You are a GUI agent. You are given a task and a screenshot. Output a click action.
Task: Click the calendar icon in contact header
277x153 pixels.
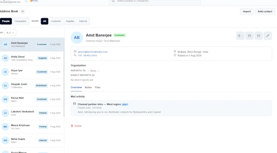tap(249, 36)
